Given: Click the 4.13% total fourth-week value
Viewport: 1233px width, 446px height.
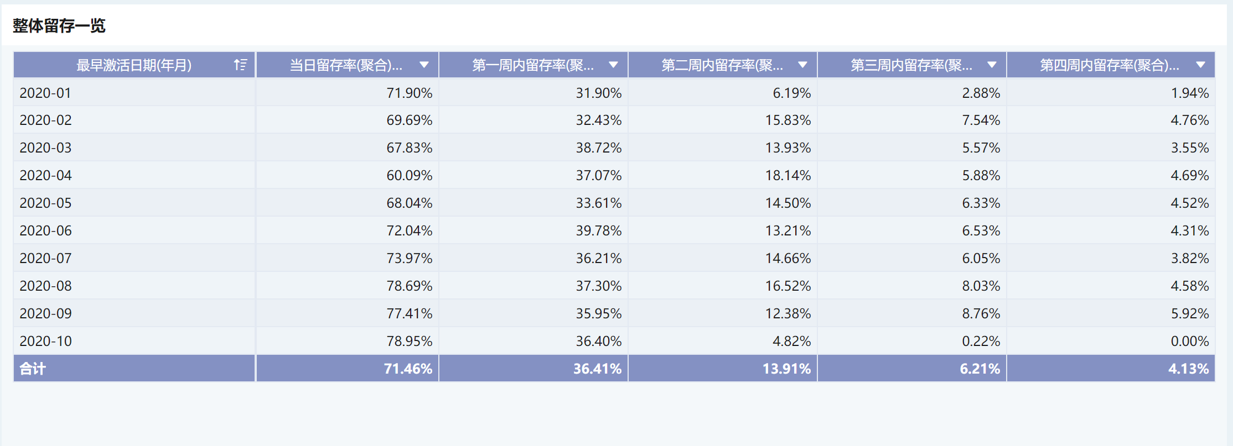Looking at the screenshot, I should tap(1188, 369).
